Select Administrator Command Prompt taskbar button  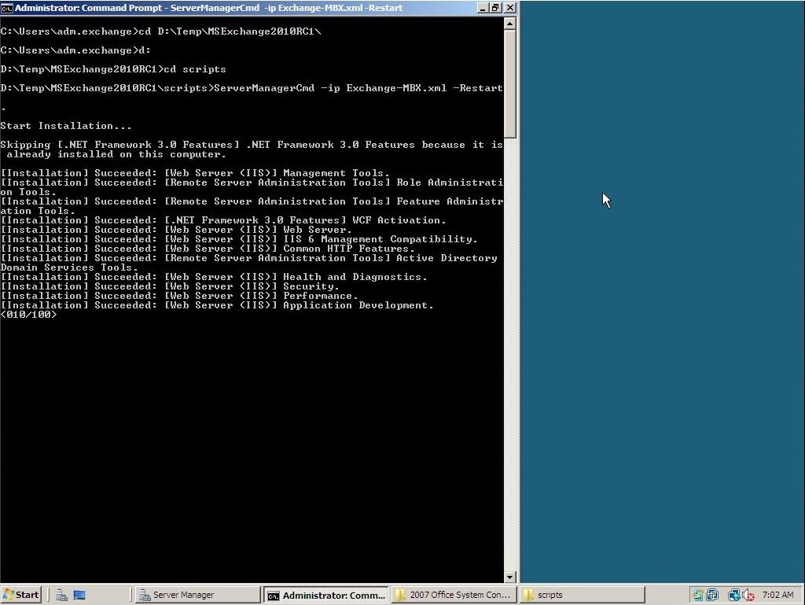click(x=326, y=595)
